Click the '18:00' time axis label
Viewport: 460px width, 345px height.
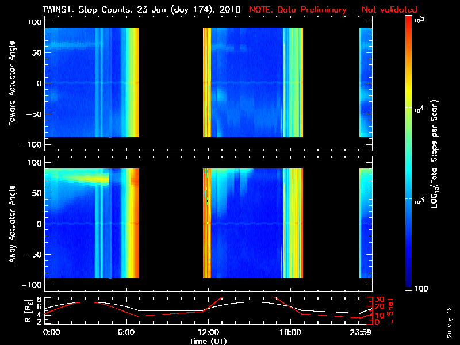[290, 332]
